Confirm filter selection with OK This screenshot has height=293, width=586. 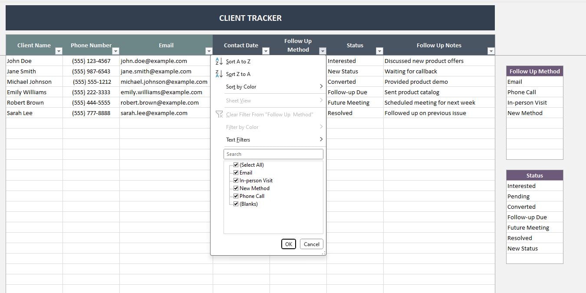point(288,244)
